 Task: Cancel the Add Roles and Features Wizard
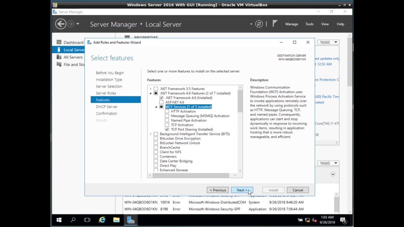point(298,190)
